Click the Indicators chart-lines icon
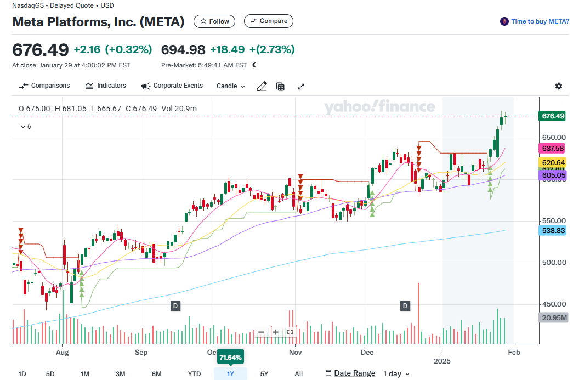Image resolution: width=573 pixels, height=380 pixels. point(89,86)
